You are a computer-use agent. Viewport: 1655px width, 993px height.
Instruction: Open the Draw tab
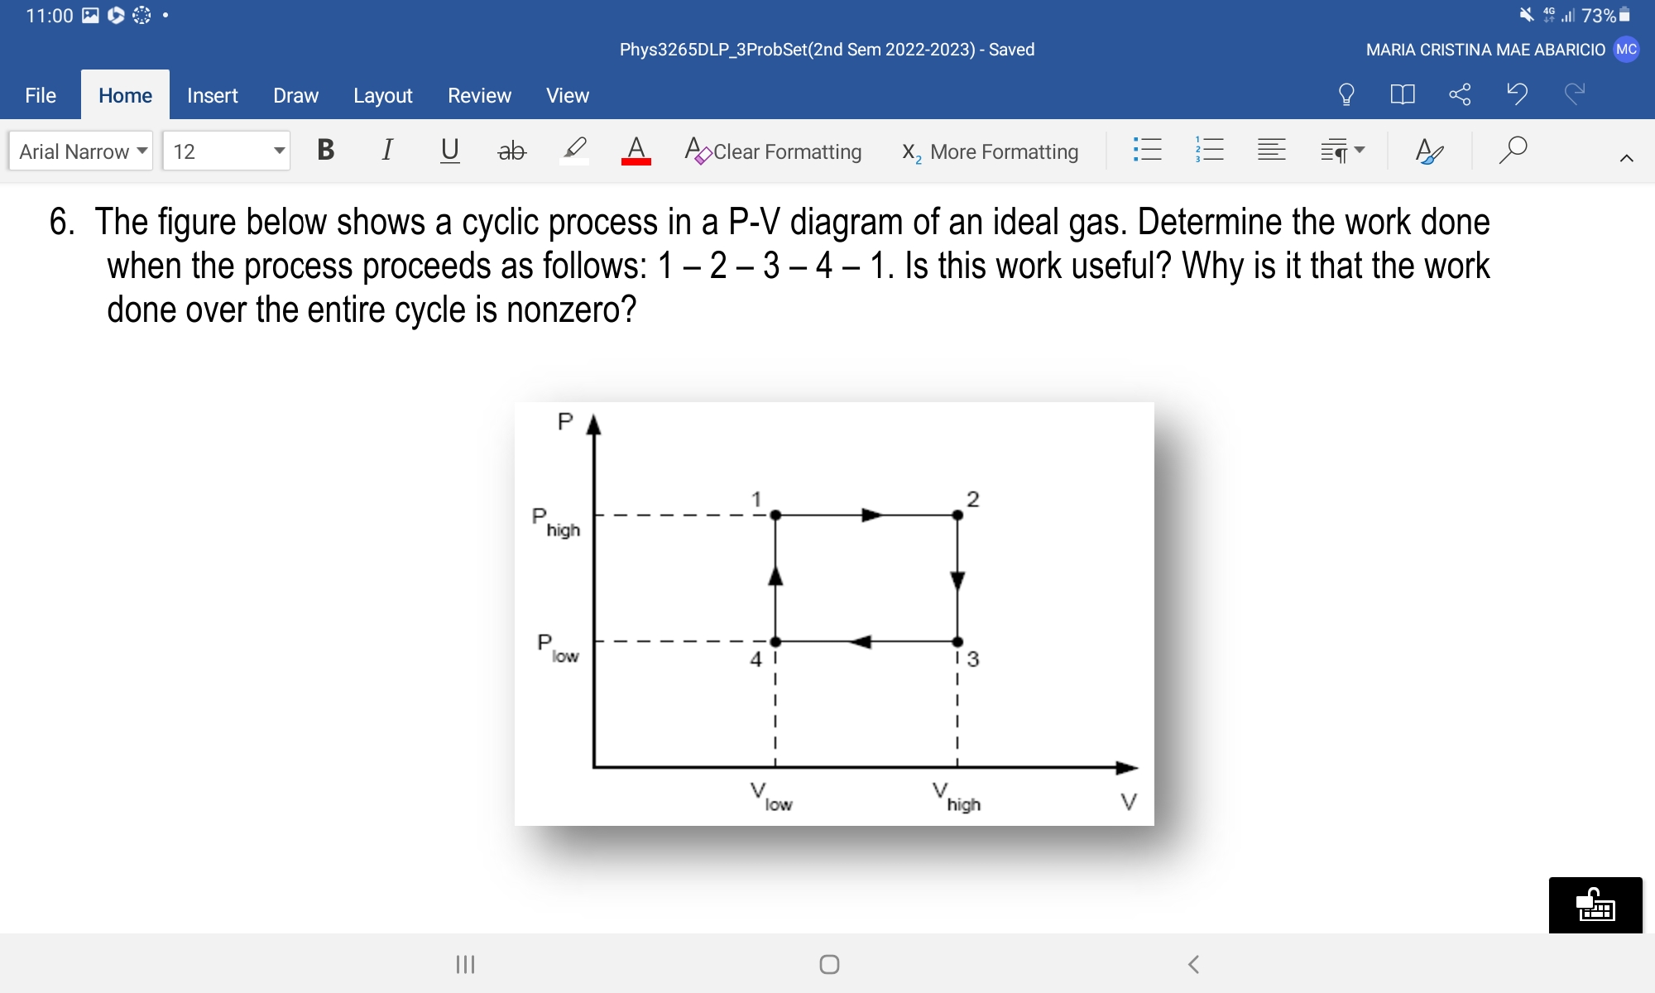pos(295,95)
